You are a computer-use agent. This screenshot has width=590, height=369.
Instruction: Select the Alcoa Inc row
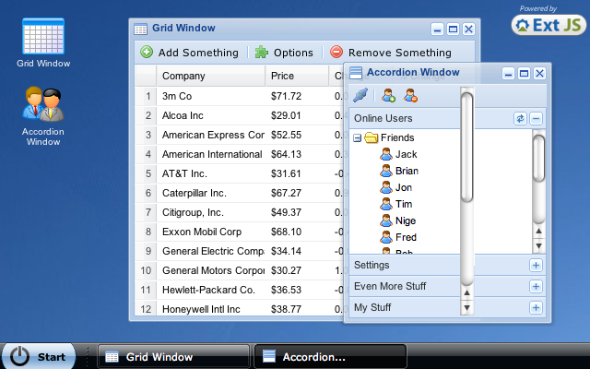point(240,115)
